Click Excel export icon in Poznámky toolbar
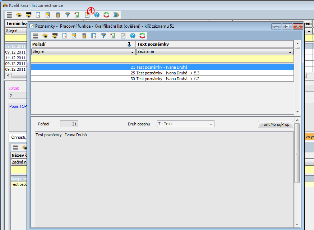 pos(113,36)
